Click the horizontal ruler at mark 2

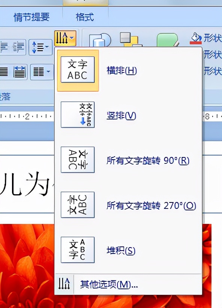coord(27,117)
